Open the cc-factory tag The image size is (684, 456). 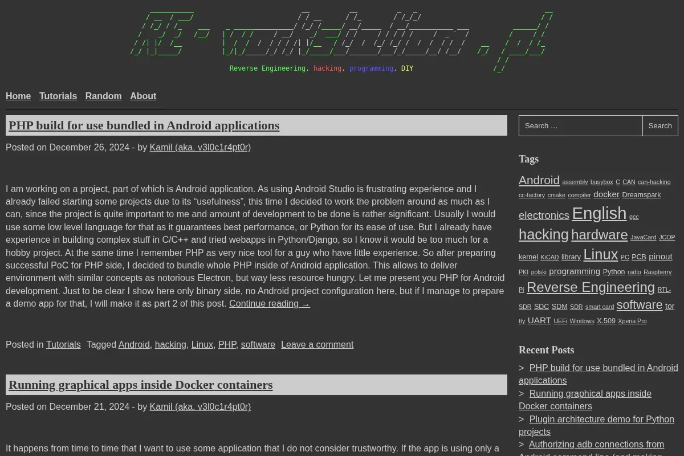(532, 195)
